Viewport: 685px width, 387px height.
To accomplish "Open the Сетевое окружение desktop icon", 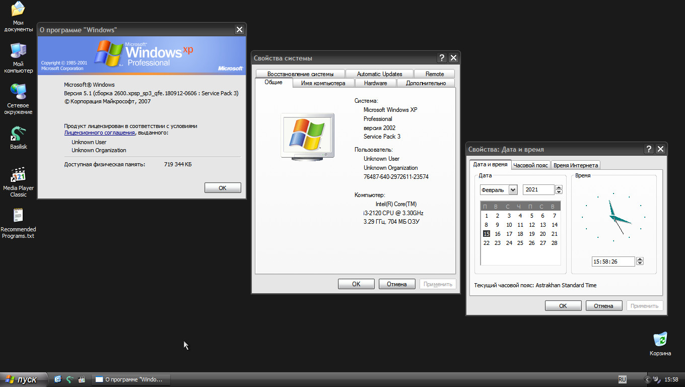I will point(18,99).
